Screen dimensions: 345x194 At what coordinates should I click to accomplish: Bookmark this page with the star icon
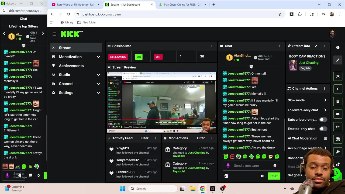[x=280, y=14]
